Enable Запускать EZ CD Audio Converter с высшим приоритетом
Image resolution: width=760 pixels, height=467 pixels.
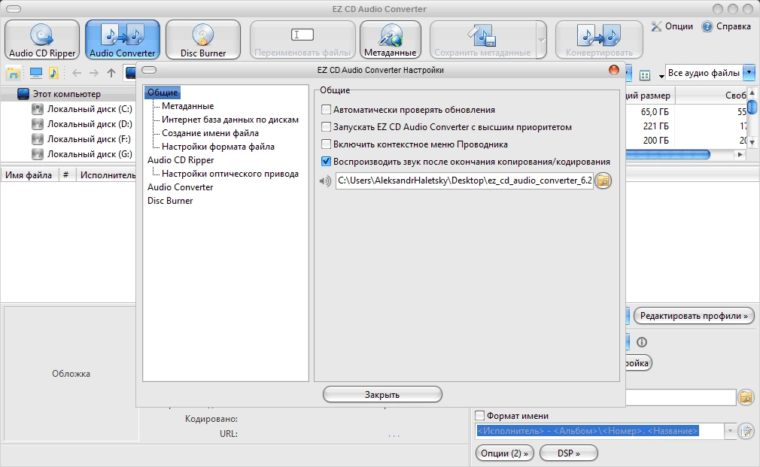point(327,127)
